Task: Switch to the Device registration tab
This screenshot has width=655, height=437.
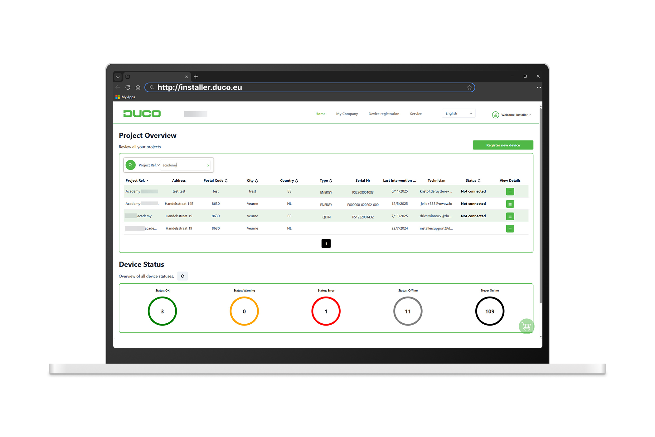Action: [x=384, y=114]
